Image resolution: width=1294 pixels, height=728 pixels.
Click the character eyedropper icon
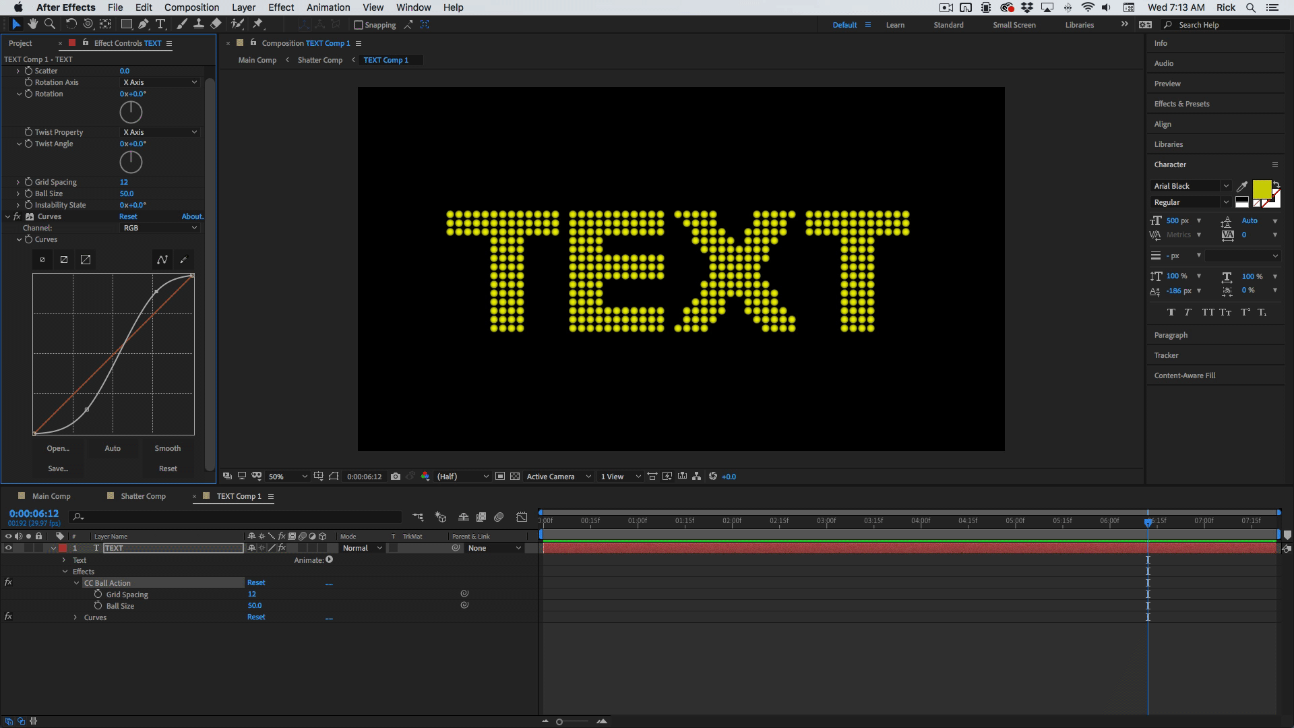[x=1241, y=187]
